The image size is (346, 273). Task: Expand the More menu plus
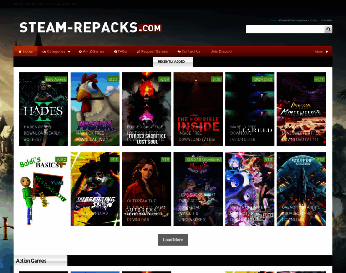pyautogui.click(x=321, y=51)
